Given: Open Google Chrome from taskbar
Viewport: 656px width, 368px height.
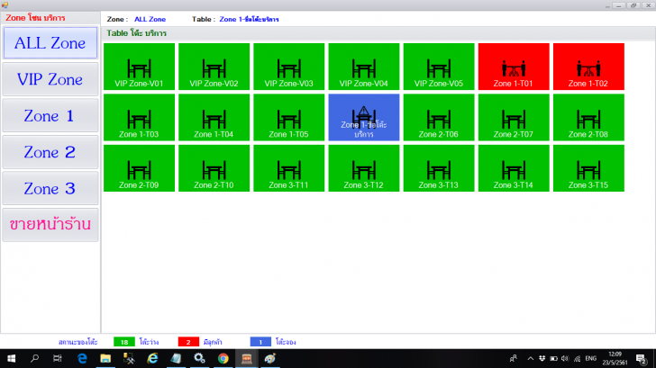Looking at the screenshot, I should (x=223, y=358).
